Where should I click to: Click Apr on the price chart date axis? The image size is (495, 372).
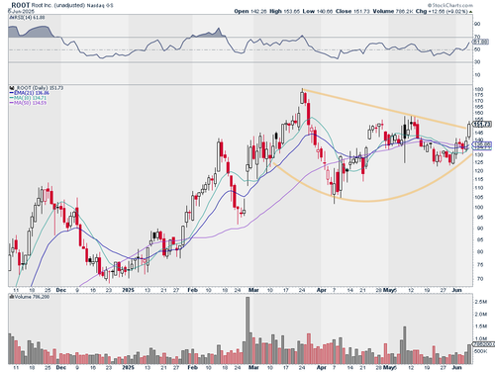pyautogui.click(x=322, y=290)
